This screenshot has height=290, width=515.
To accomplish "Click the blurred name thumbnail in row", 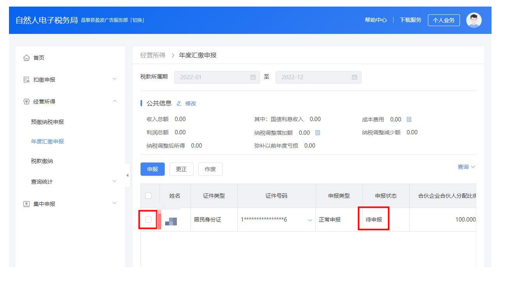I will tap(171, 221).
